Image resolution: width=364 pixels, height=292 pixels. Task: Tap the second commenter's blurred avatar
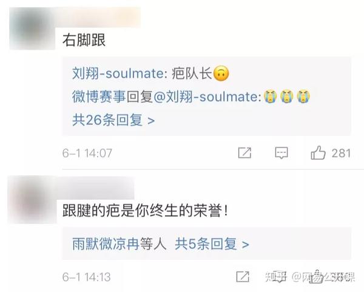pyautogui.click(x=32, y=200)
